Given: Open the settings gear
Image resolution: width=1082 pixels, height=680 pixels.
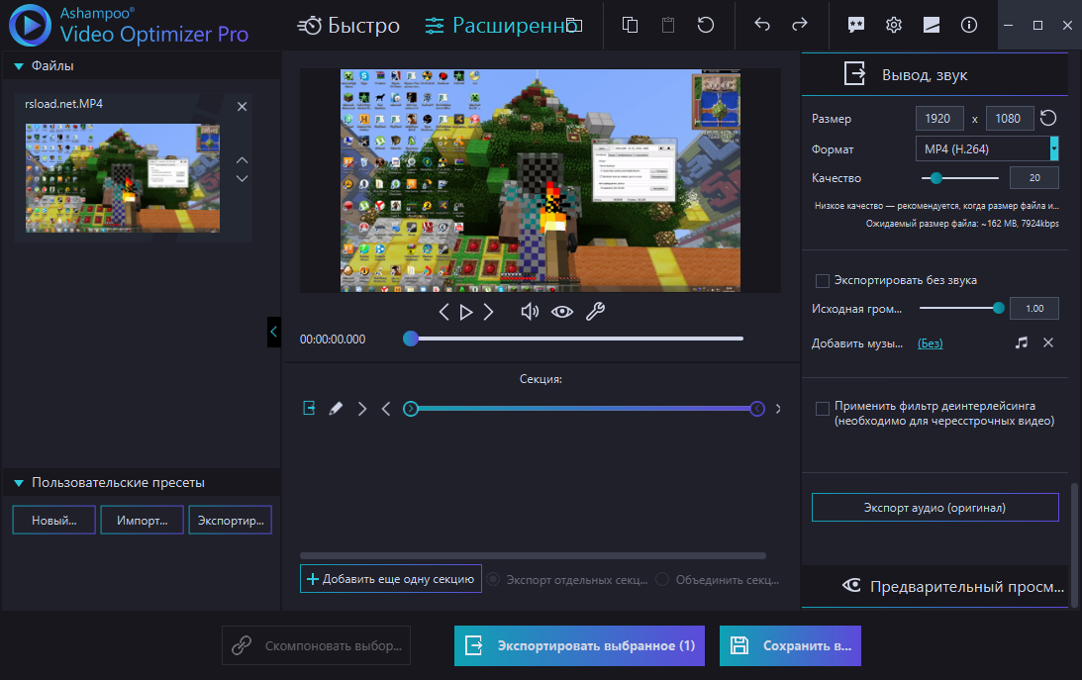Looking at the screenshot, I should pyautogui.click(x=894, y=26).
